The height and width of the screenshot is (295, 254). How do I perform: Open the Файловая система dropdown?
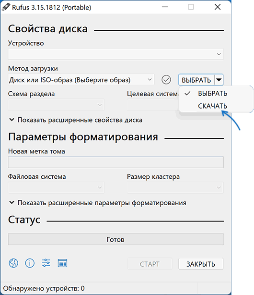click(56, 187)
